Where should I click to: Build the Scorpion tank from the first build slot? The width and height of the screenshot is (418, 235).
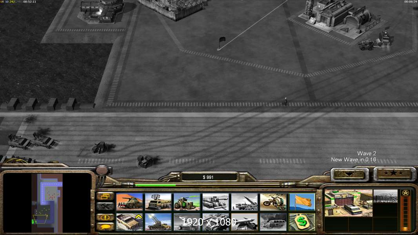(x=129, y=202)
